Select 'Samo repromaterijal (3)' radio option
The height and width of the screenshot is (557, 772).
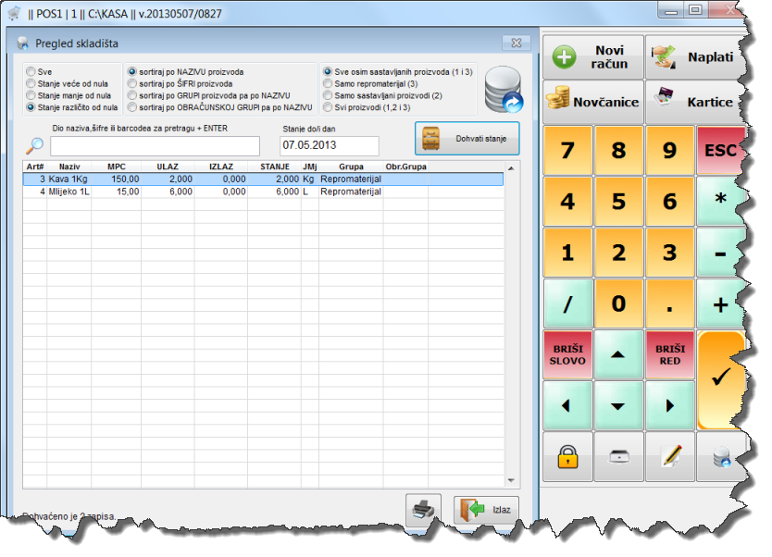[328, 83]
